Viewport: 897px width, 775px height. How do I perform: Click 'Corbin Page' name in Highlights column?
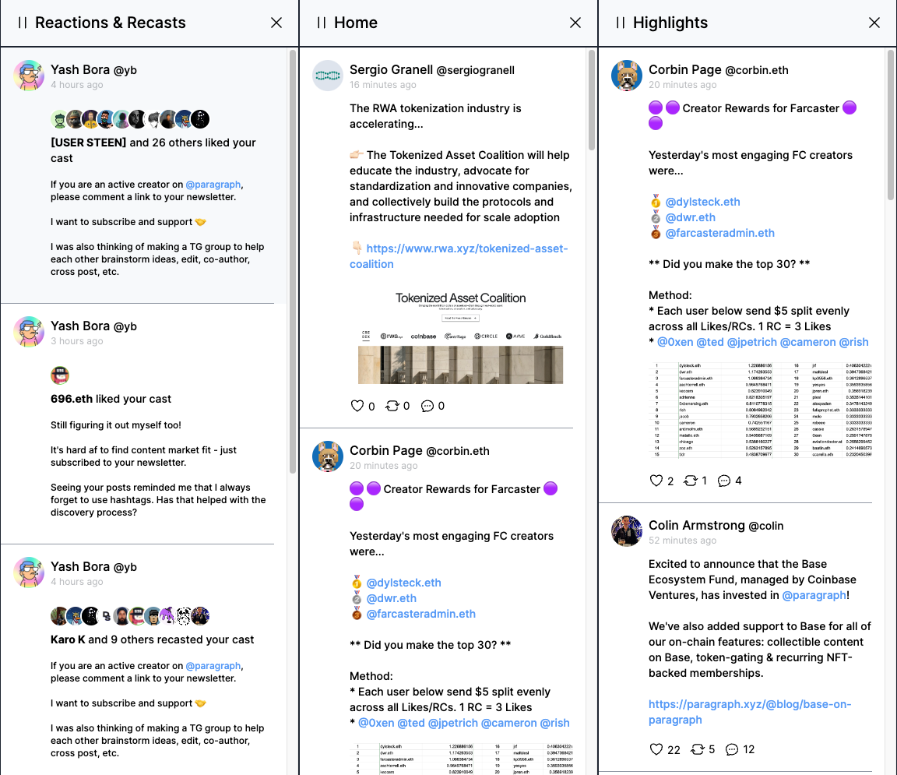[684, 70]
